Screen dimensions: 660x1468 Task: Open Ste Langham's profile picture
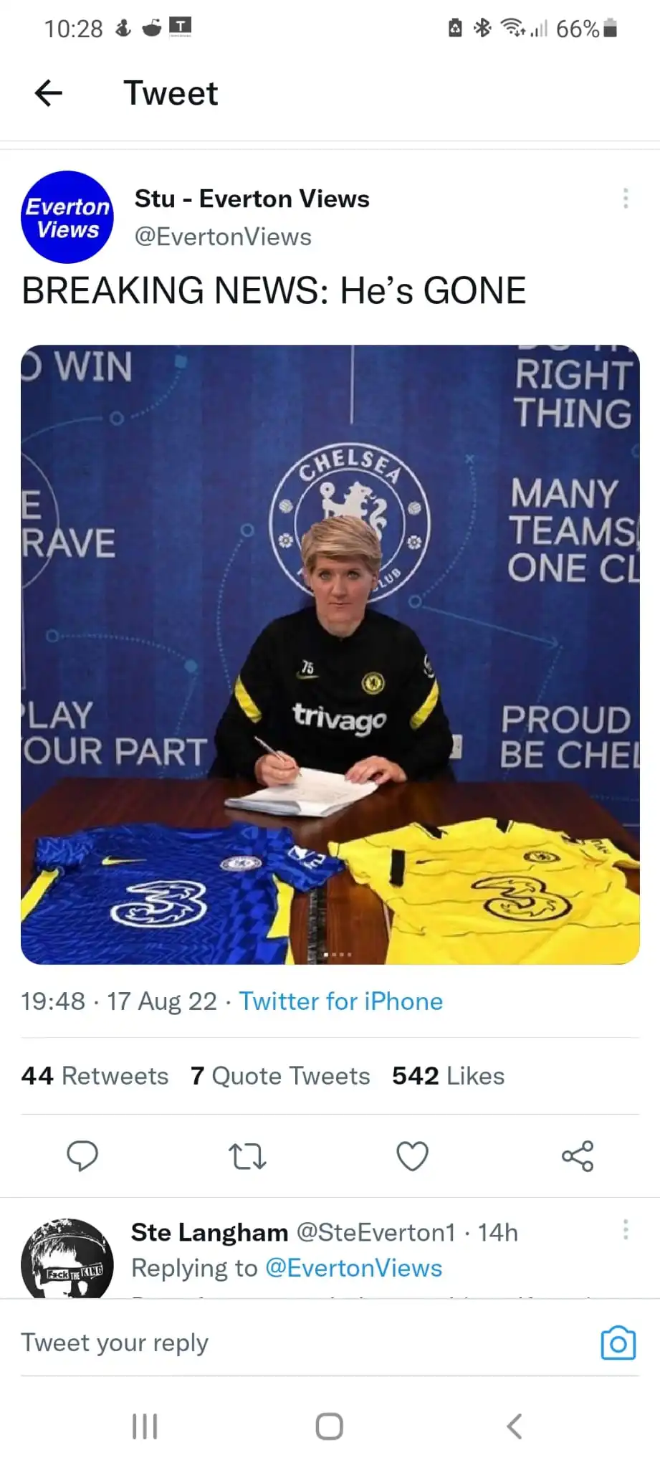(x=67, y=1259)
